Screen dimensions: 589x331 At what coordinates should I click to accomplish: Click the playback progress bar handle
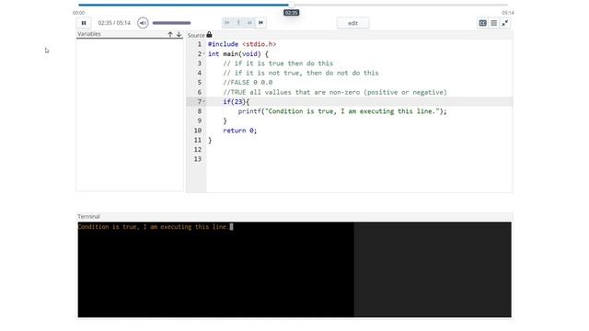[x=291, y=5]
